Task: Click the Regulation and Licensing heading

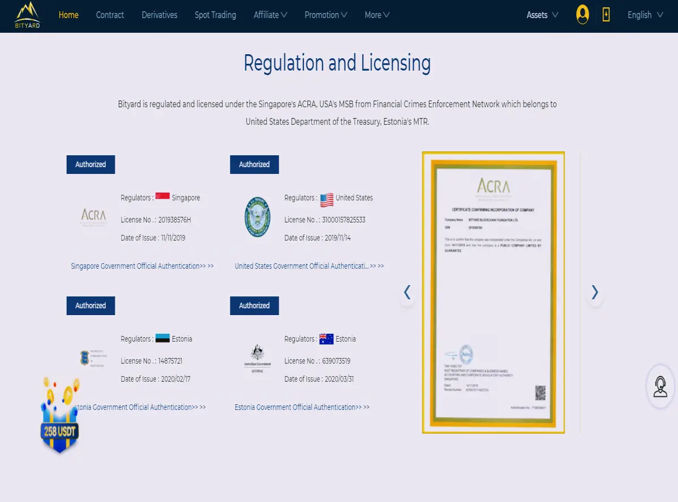Action: (337, 63)
